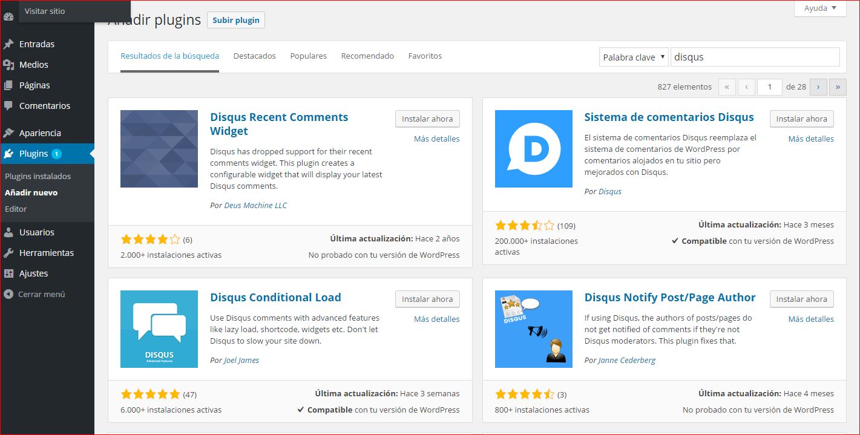Switch to the Destacados tab
Viewport: 860px width, 435px height.
[x=255, y=56]
